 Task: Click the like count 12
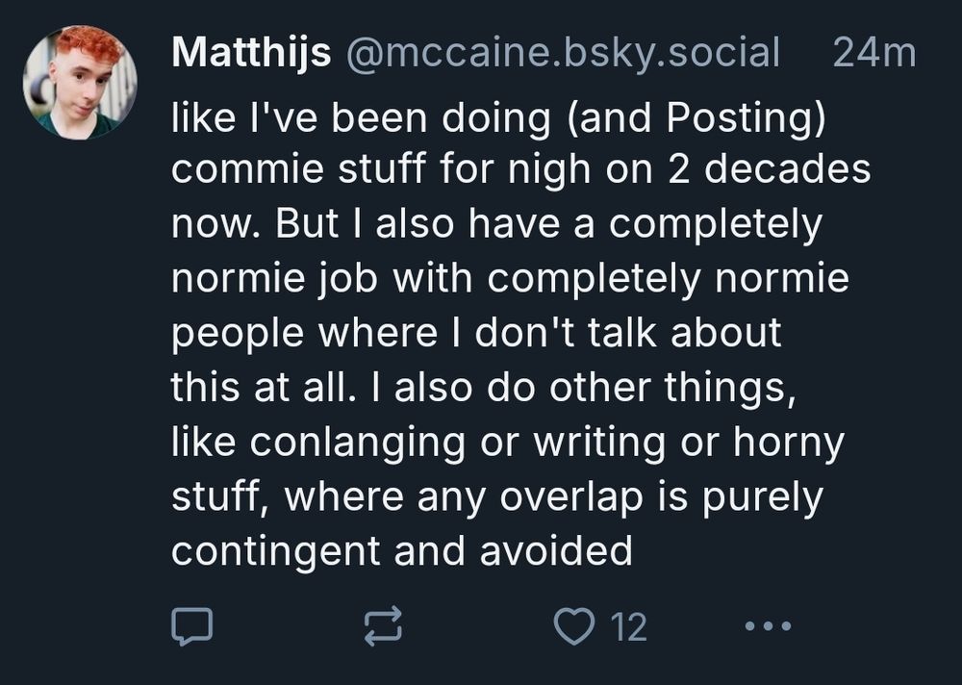628,628
